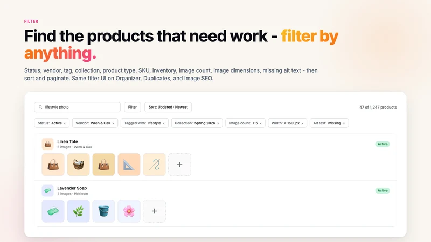Screen dimensions: 431x242
Task: Remove the Vendor: Wren & Oak chip
Action: [x=113, y=124]
